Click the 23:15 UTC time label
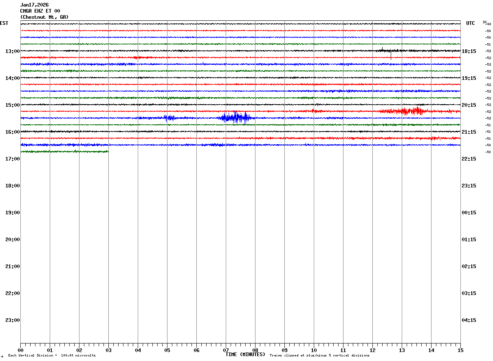Screen dimensions: 493x361 pos(469,186)
